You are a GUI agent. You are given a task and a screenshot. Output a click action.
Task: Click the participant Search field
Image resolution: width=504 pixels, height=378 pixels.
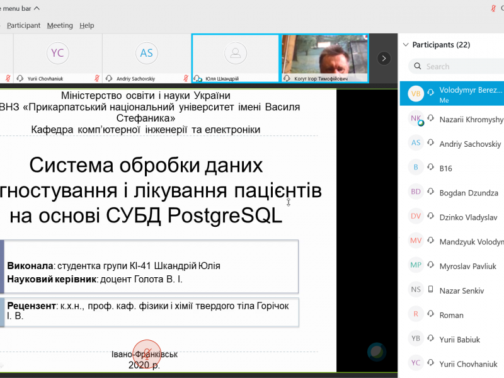(x=463, y=66)
